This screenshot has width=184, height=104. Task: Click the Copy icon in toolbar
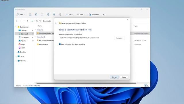pos(36,14)
